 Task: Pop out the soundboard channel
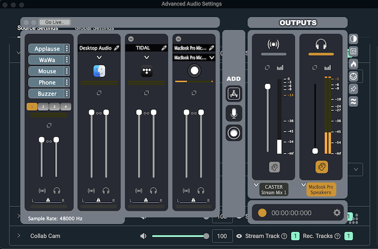click(49, 125)
